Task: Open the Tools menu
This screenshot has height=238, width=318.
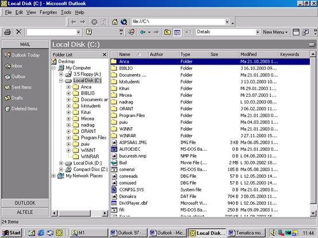Action: click(66, 13)
